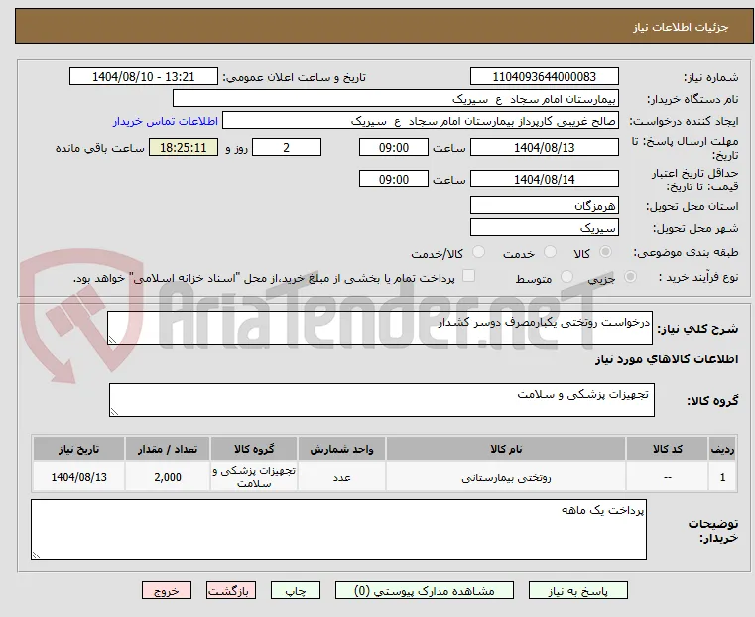Click the شماره نیاز number field
The height and width of the screenshot is (617, 755).
pos(544,77)
